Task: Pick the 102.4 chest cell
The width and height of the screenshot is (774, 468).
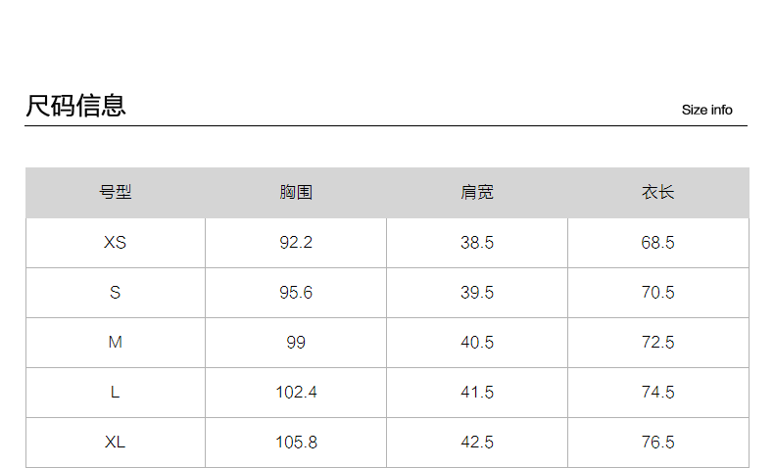Action: coord(296,393)
